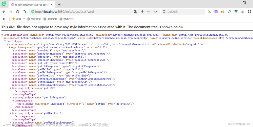This screenshot has width=253, height=127.
Task: Open the purple translate extension
Action: [216, 12]
